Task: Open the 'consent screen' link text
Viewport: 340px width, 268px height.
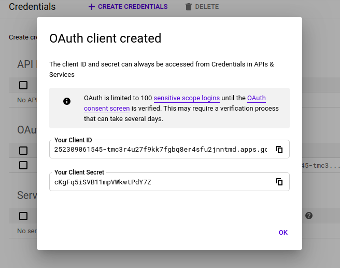Action: pyautogui.click(x=107, y=109)
